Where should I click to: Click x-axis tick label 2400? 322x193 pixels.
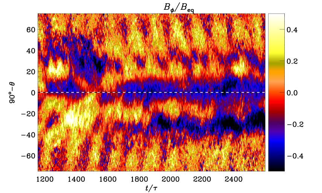pyautogui.click(x=234, y=179)
